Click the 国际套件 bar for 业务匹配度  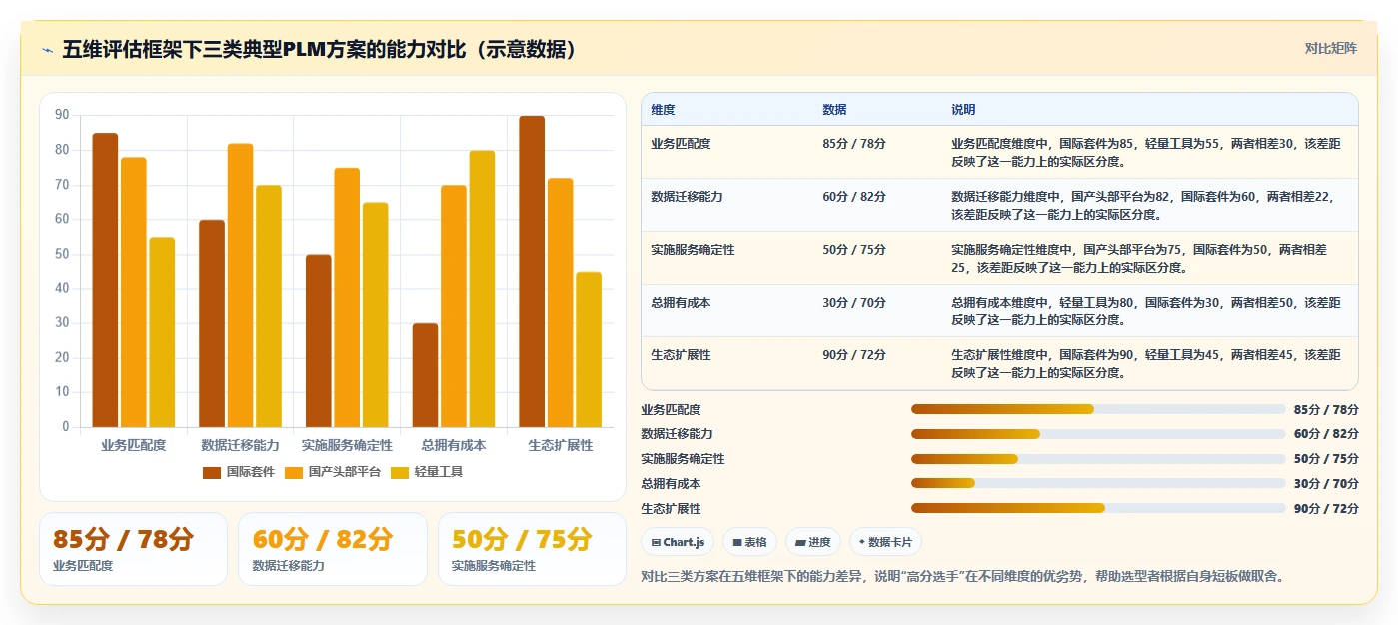pos(105,281)
